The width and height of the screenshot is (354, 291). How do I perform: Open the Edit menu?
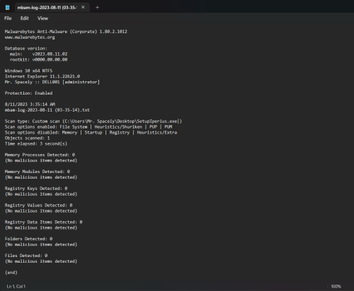(24, 18)
